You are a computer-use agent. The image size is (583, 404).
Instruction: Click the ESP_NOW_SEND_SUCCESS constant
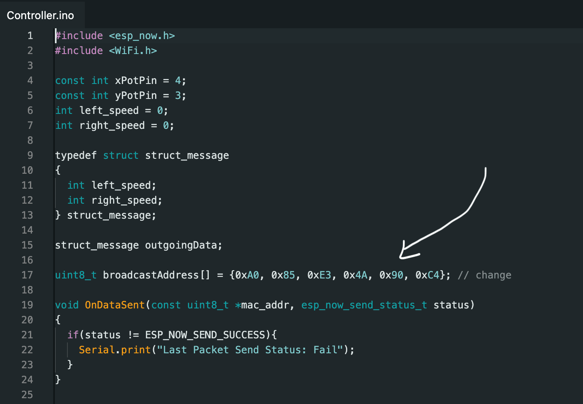(205, 335)
